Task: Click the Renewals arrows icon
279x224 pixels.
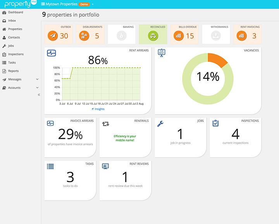Action: coord(106,124)
